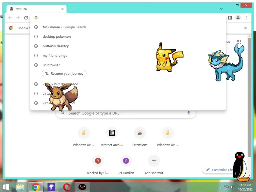Open the taskbar clock and date
256x192 pixels.
pos(245,187)
